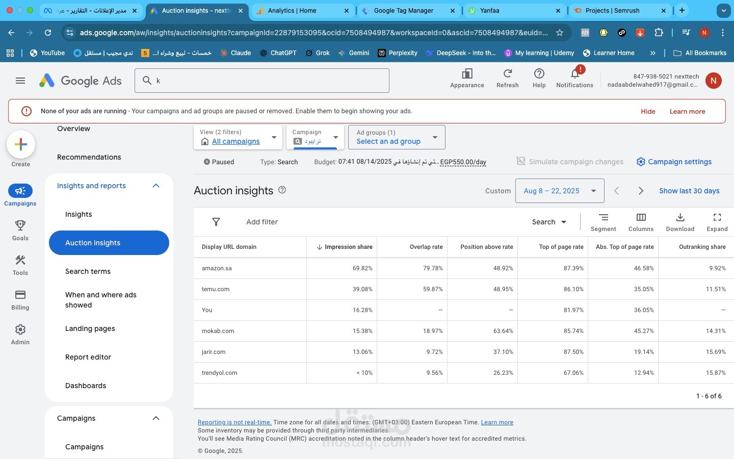Click the Show last 30 days link

689,191
